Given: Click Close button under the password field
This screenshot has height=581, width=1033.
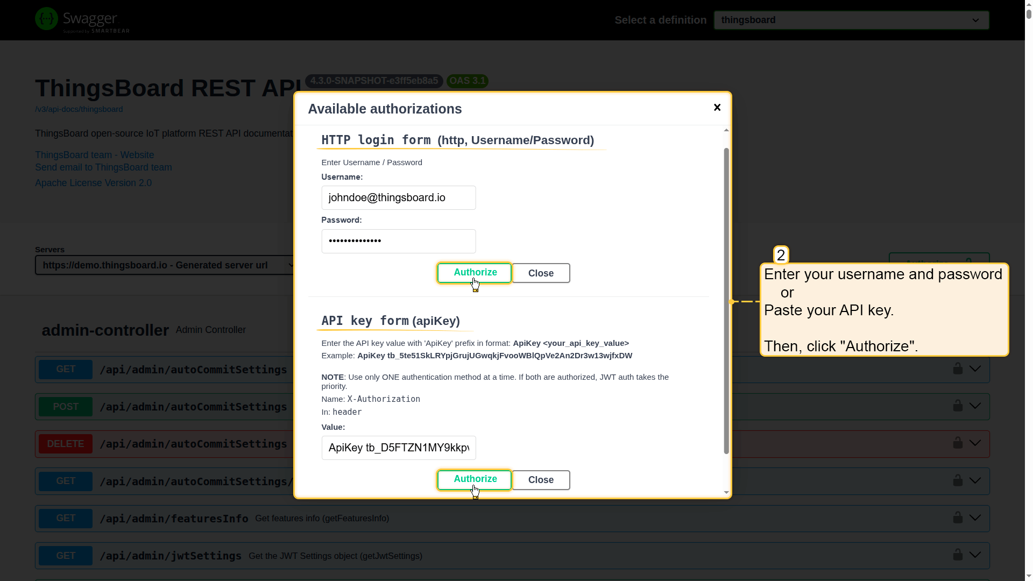Looking at the screenshot, I should tap(541, 273).
